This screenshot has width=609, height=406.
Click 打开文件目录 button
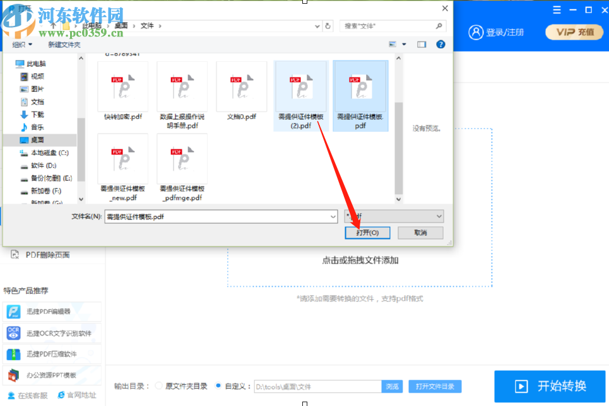[x=435, y=386]
